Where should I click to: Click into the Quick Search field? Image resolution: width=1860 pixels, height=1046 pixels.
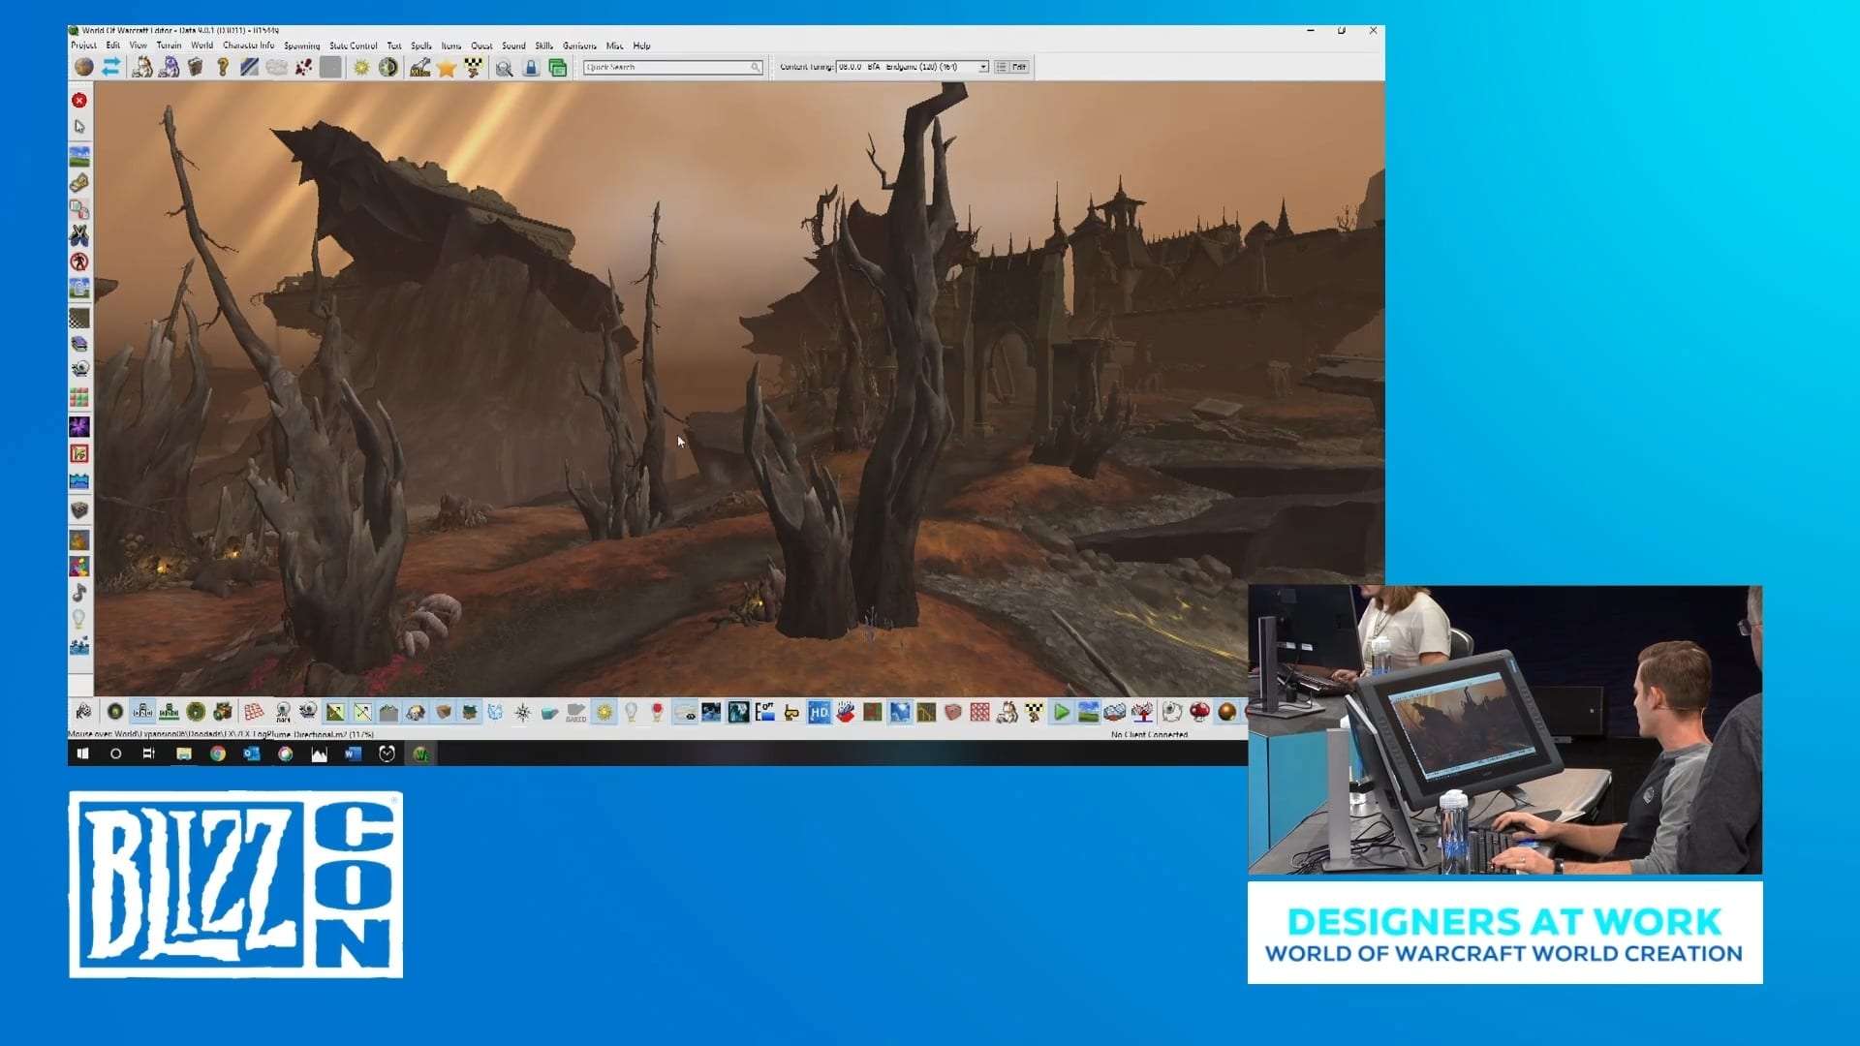tap(668, 67)
